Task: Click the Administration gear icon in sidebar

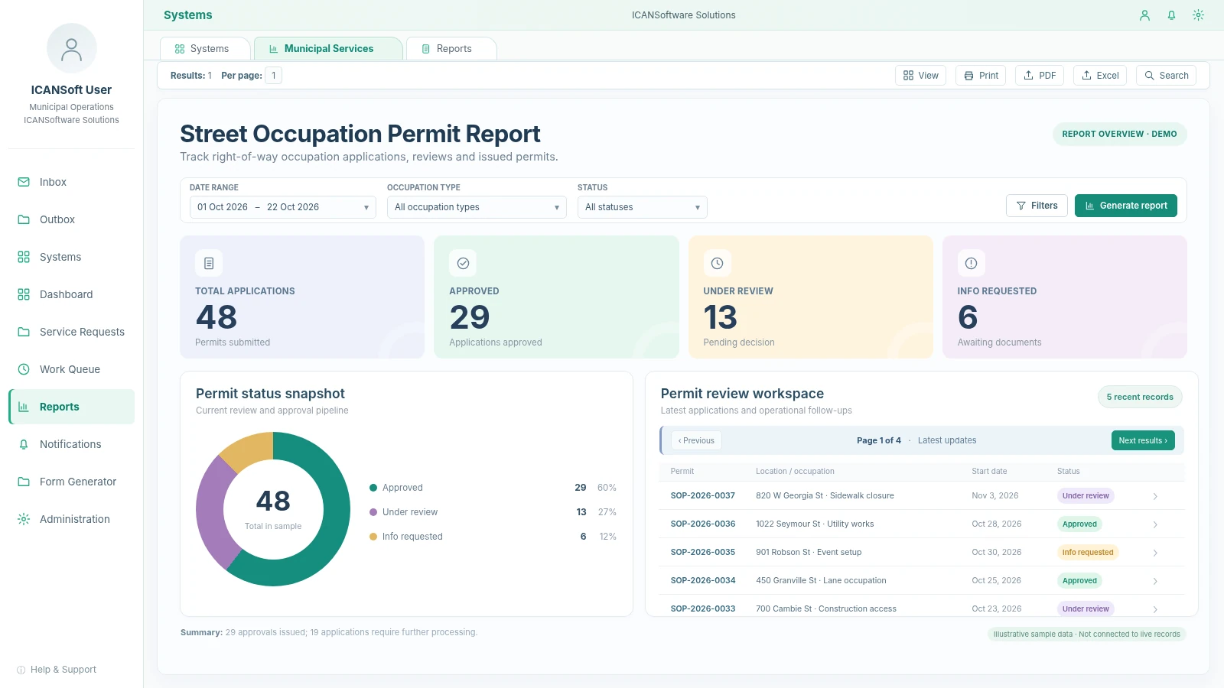Action: click(24, 519)
